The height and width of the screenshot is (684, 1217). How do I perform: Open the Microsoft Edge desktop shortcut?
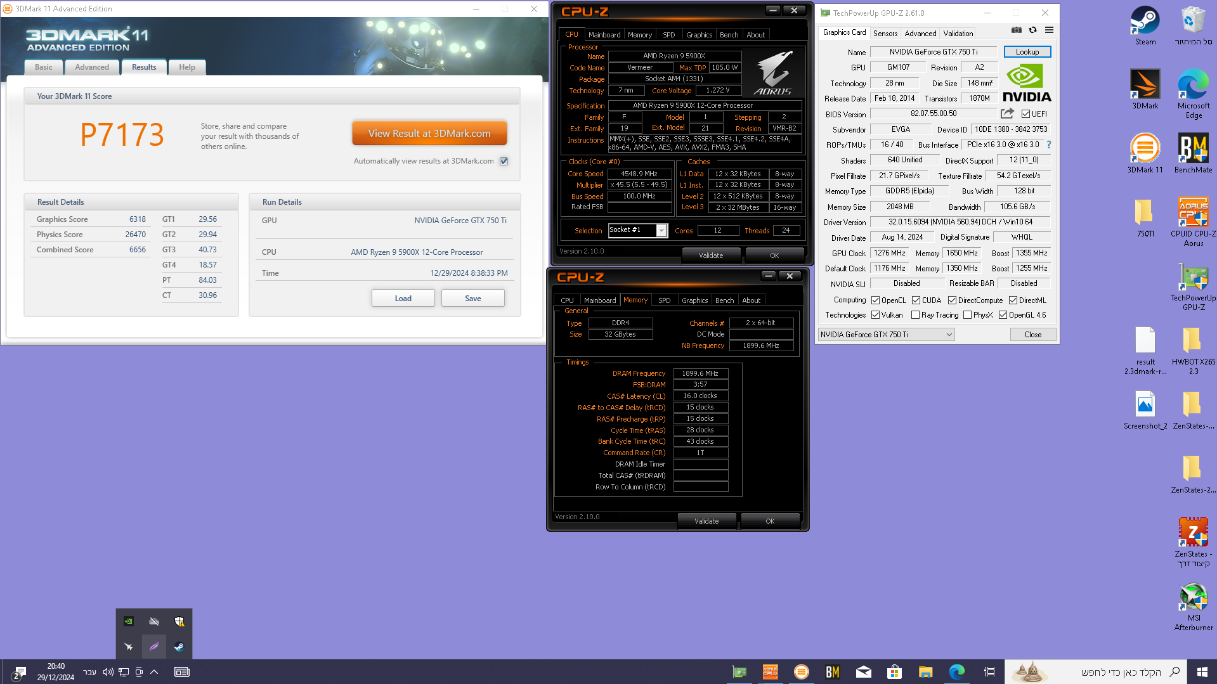(x=1194, y=93)
